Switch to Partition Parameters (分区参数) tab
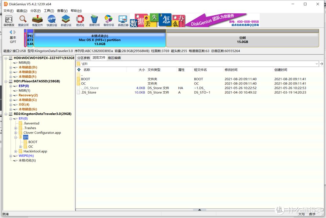The image size is (326, 218). (x=84, y=58)
